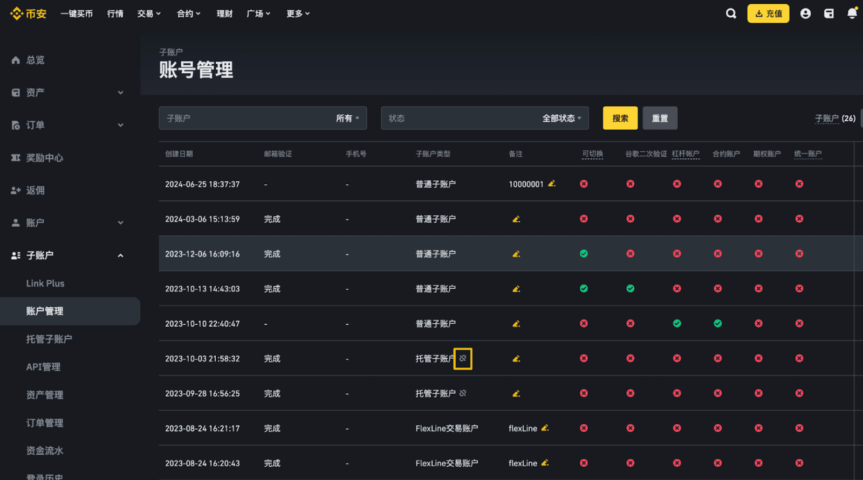Select API管理 in the sidebar

point(43,367)
